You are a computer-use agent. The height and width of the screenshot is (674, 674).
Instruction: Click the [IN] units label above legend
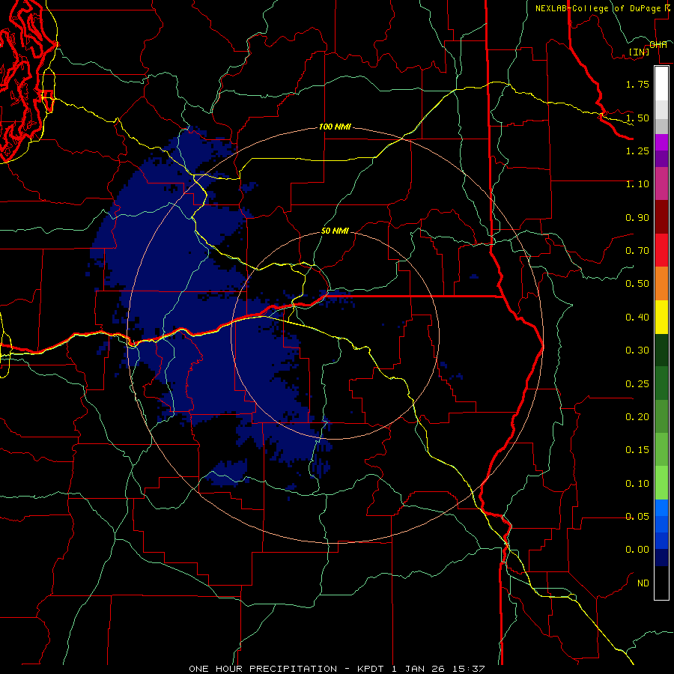pos(640,52)
